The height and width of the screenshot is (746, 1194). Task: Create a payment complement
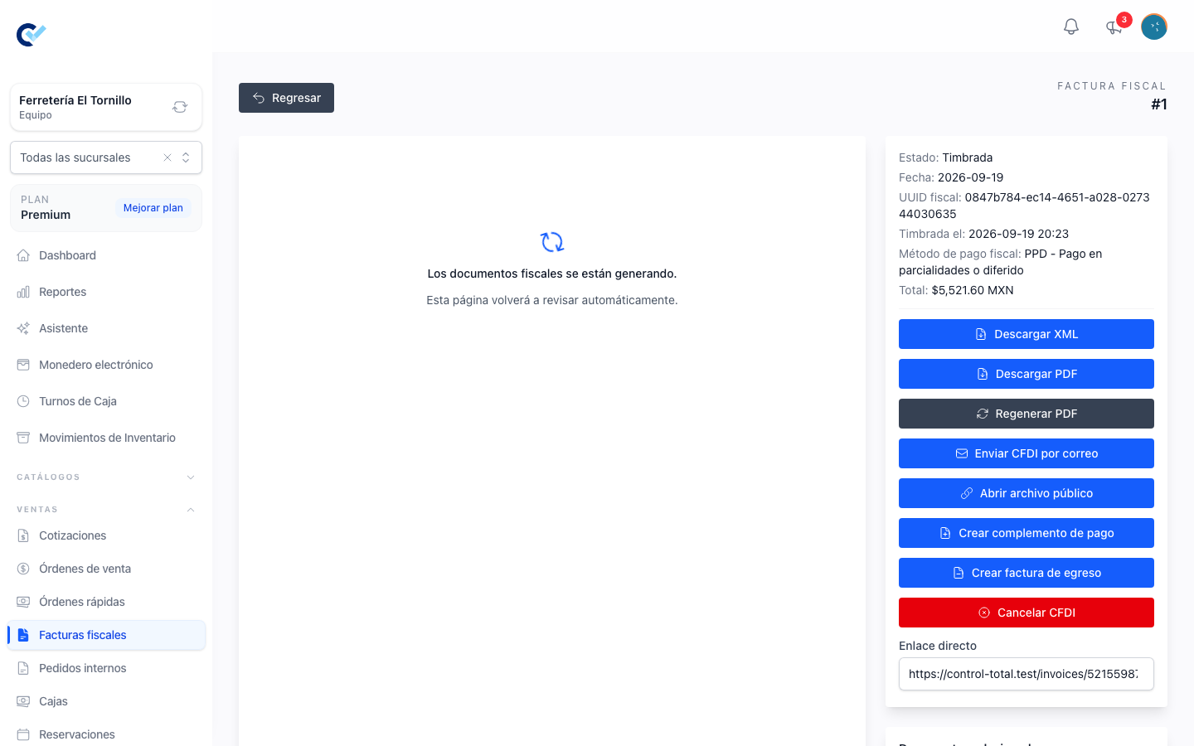[1027, 533]
